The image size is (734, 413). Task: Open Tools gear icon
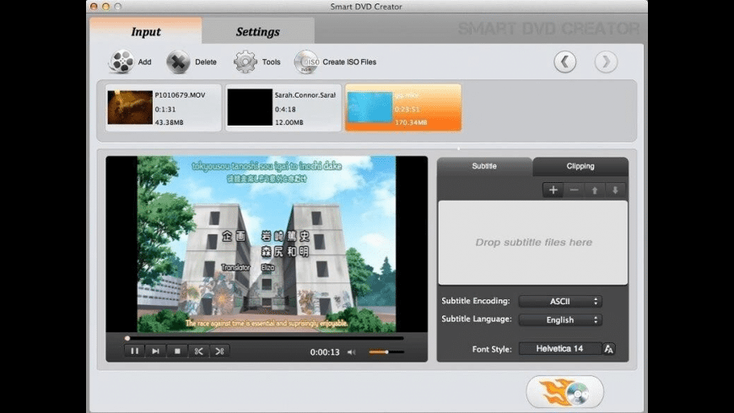tap(246, 62)
